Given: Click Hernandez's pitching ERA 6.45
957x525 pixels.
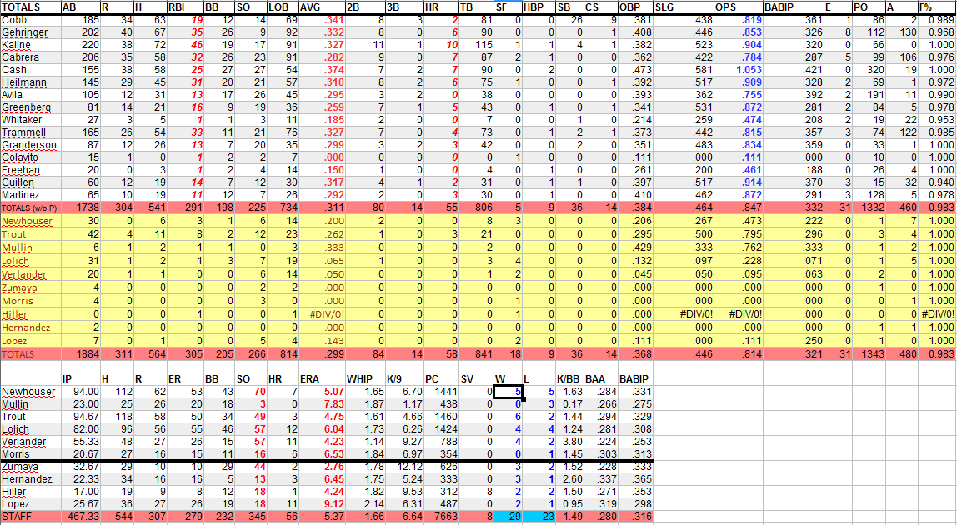Looking at the screenshot, I should (322, 479).
